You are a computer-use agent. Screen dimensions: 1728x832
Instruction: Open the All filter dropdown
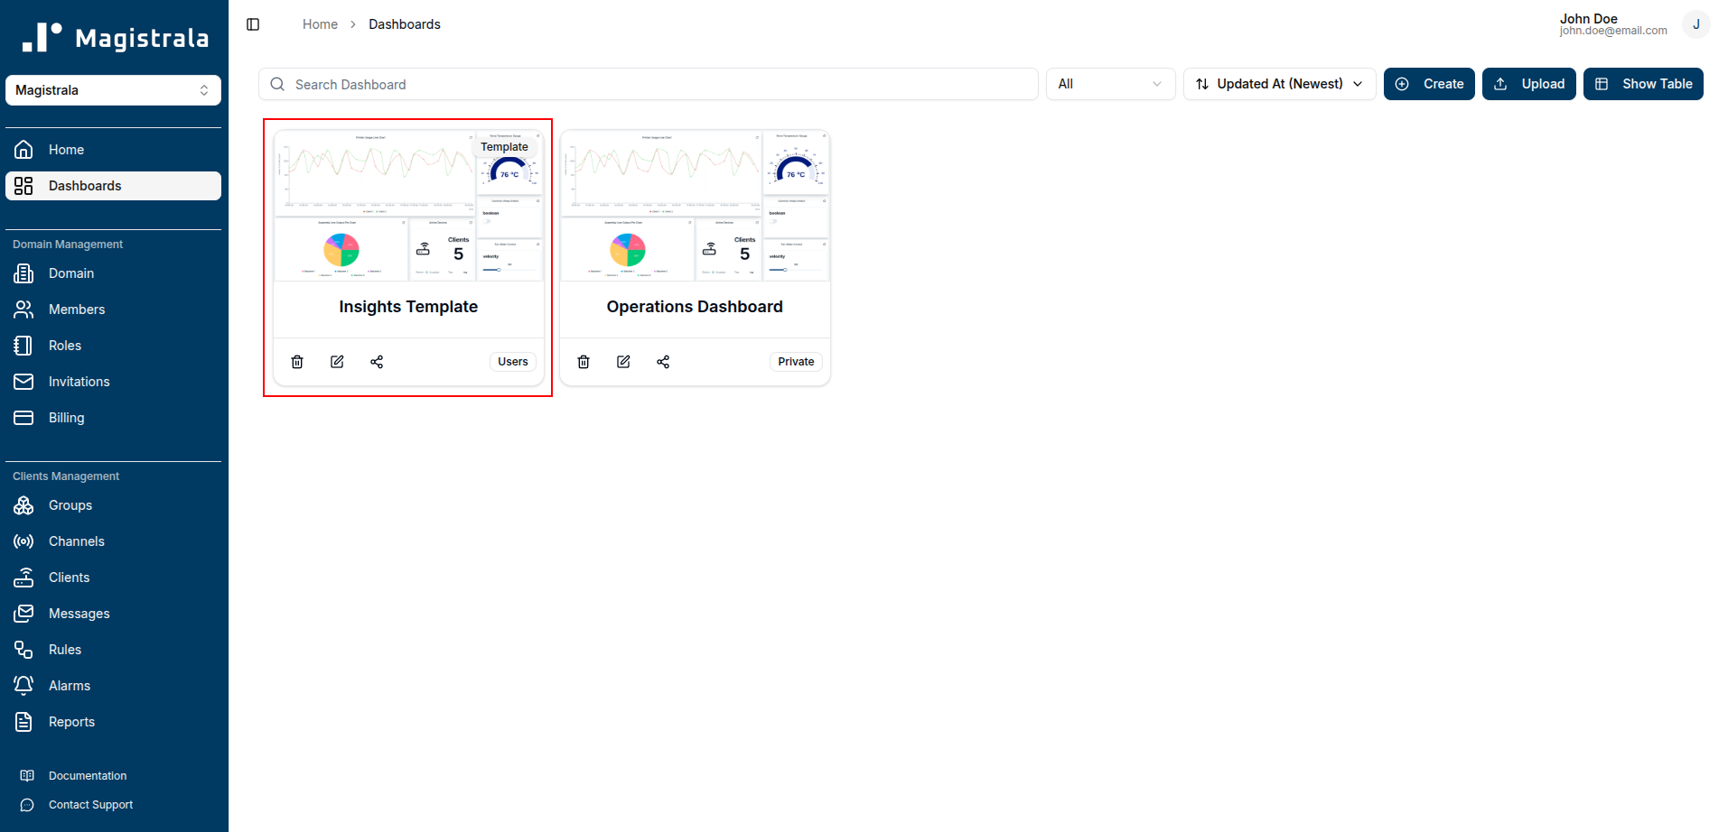[1110, 83]
